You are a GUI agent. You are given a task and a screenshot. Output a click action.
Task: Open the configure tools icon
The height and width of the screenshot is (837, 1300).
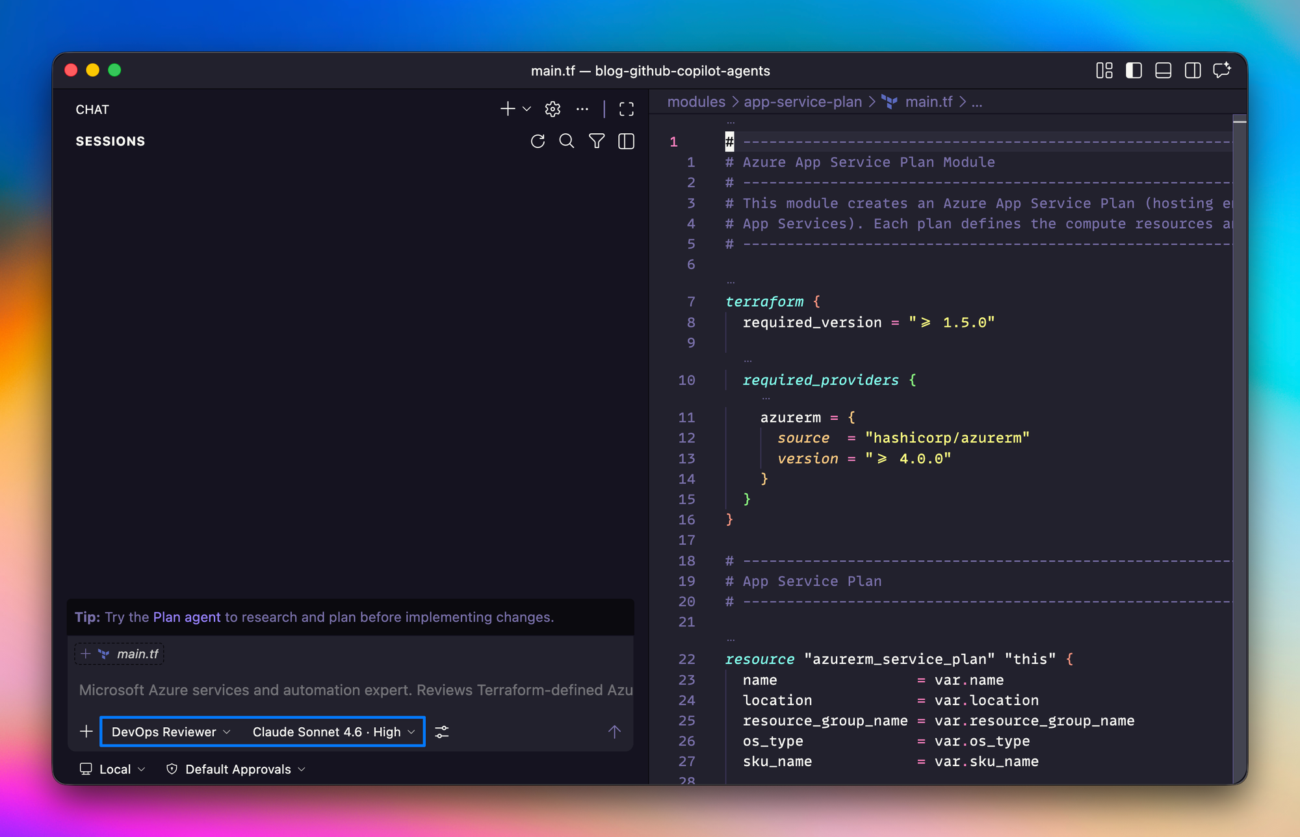(x=442, y=732)
